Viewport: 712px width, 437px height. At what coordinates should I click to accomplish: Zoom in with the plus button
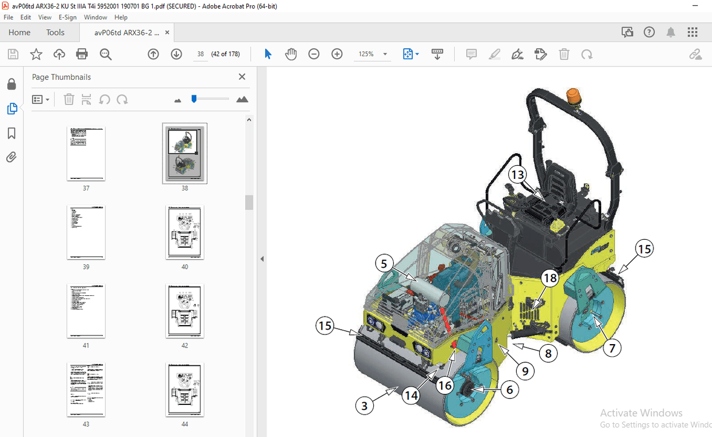pyautogui.click(x=337, y=54)
